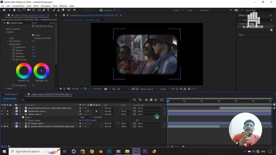Click About link for Lumetri Color
Image resolution: width=276 pixels, height=155 pixels.
tap(52, 23)
